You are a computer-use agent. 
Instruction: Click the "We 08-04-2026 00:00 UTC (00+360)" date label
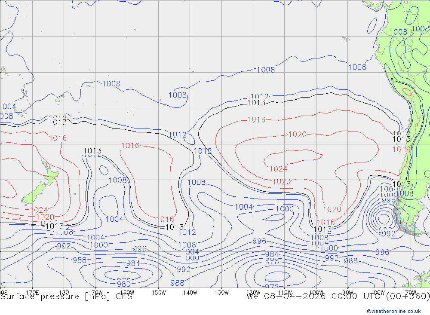click(338, 297)
